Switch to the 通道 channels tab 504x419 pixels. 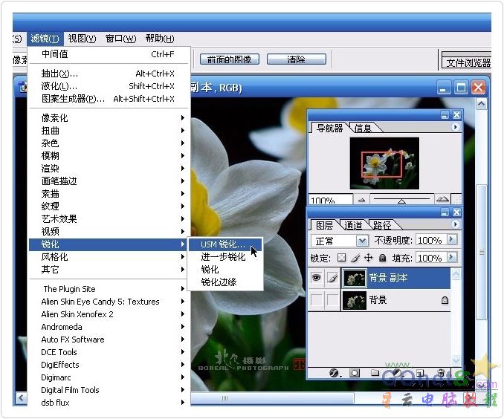point(353,225)
